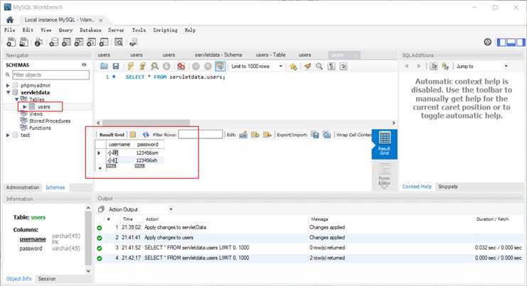Commit the transaction icon

(196, 67)
